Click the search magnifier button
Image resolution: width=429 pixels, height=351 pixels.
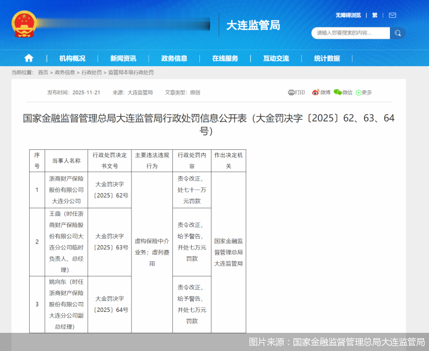tap(398, 33)
